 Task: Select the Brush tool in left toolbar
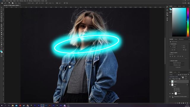(x=1, y=23)
